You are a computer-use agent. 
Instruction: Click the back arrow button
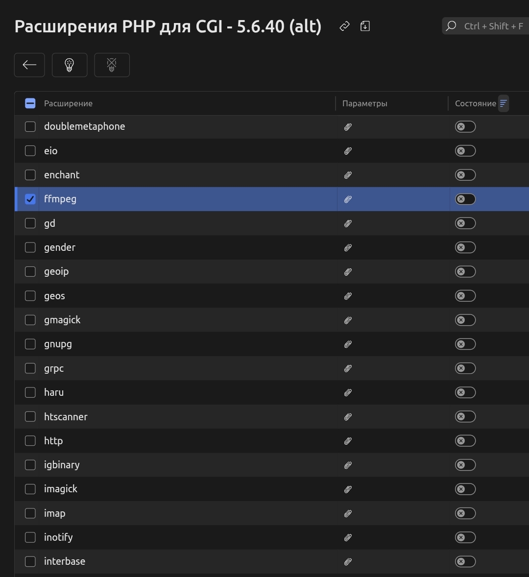(x=29, y=65)
